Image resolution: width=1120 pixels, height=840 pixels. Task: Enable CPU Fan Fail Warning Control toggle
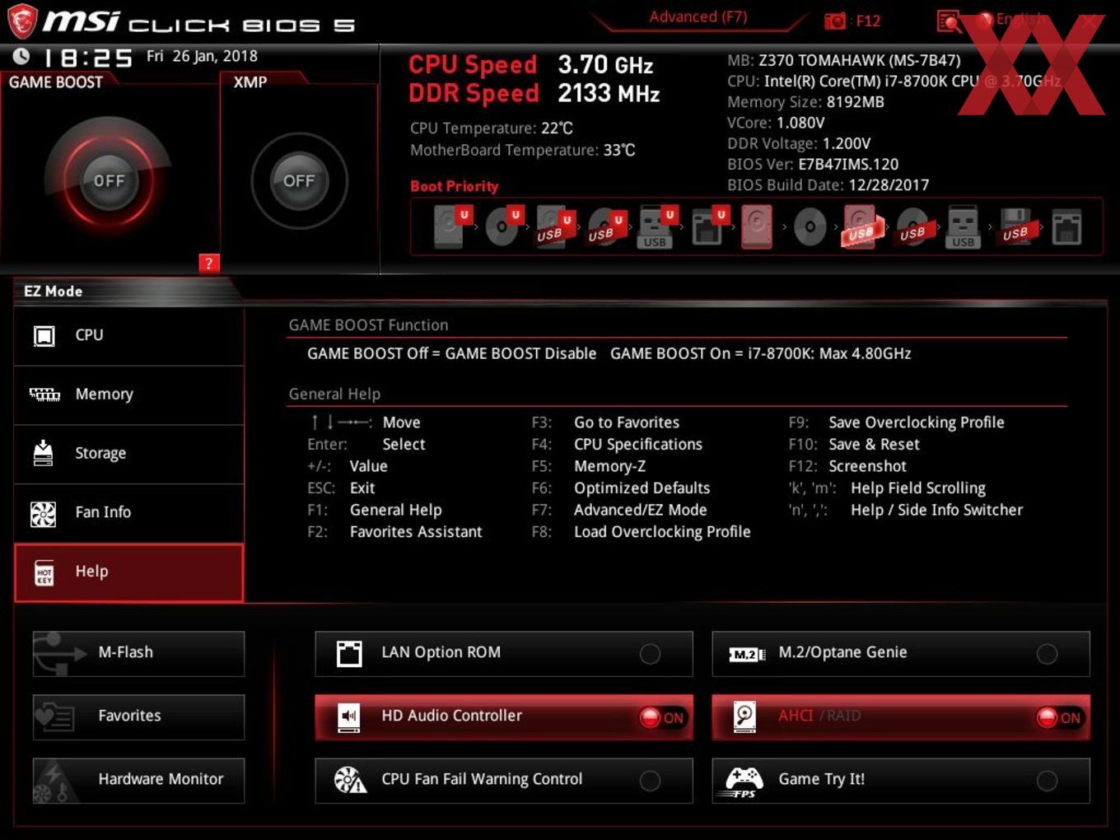coord(650,781)
